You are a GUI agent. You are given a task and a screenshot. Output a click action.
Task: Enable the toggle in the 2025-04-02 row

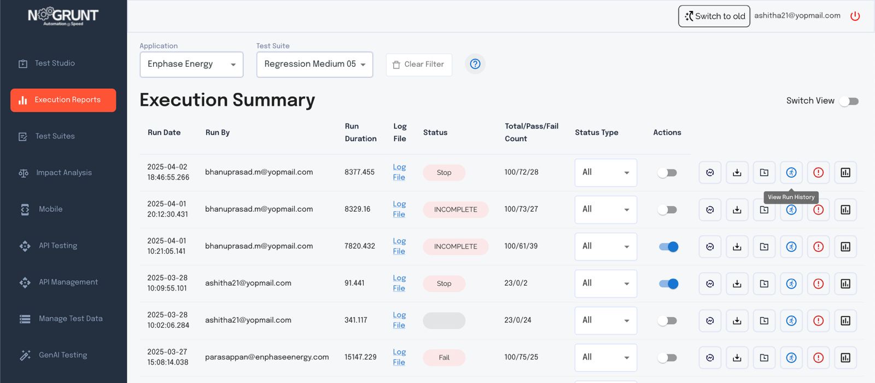[667, 173]
